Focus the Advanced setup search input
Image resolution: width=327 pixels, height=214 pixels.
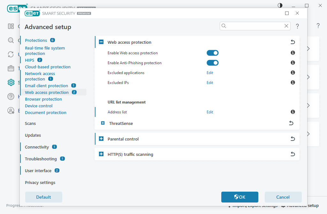pos(255,26)
